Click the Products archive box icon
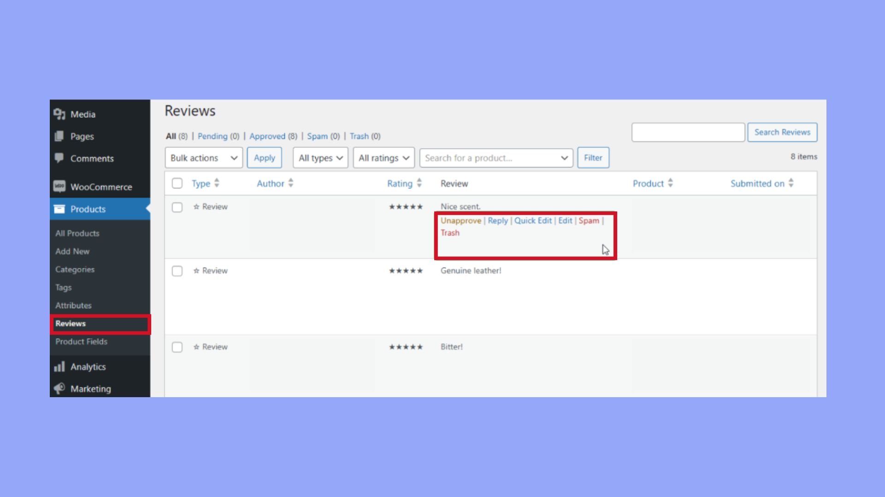This screenshot has height=497, width=885. point(59,209)
